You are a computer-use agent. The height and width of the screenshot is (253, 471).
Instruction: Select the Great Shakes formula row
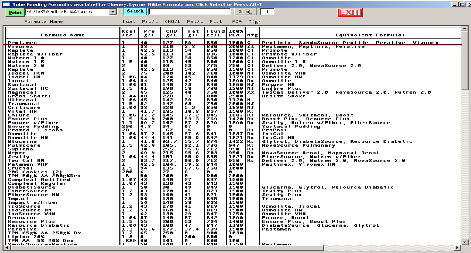coord(233,96)
